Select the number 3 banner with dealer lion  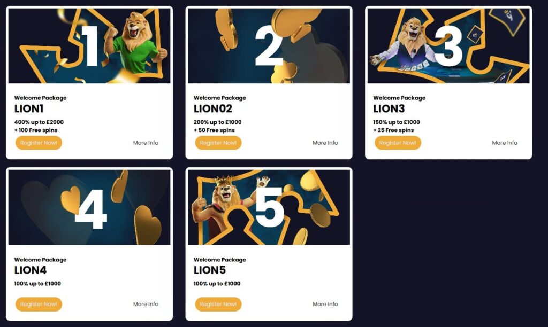(448, 46)
